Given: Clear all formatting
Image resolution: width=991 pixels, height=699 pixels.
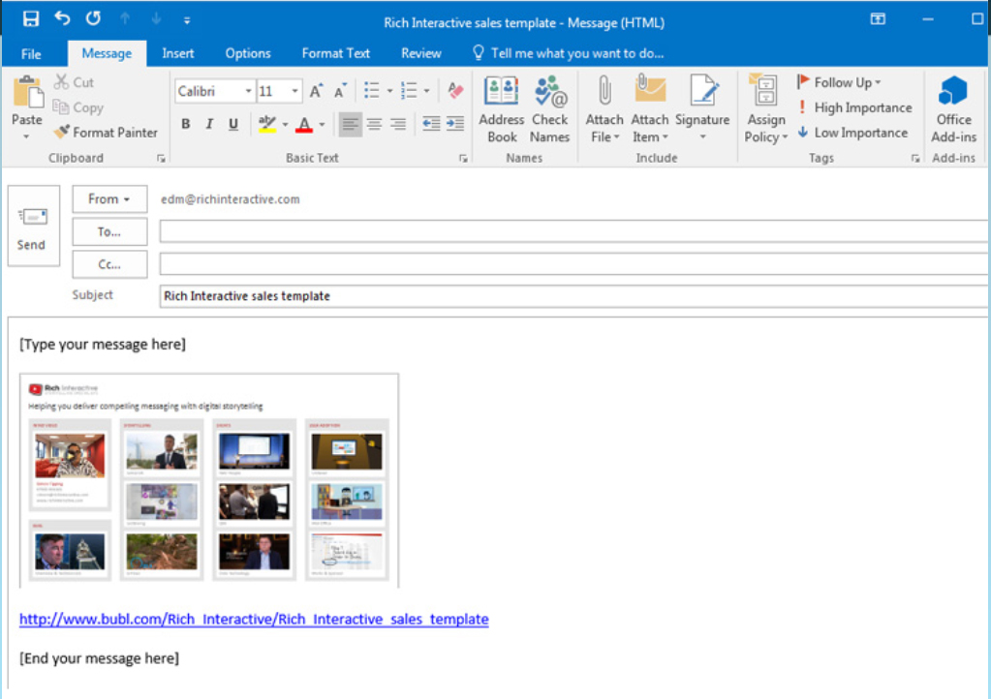Looking at the screenshot, I should (455, 91).
